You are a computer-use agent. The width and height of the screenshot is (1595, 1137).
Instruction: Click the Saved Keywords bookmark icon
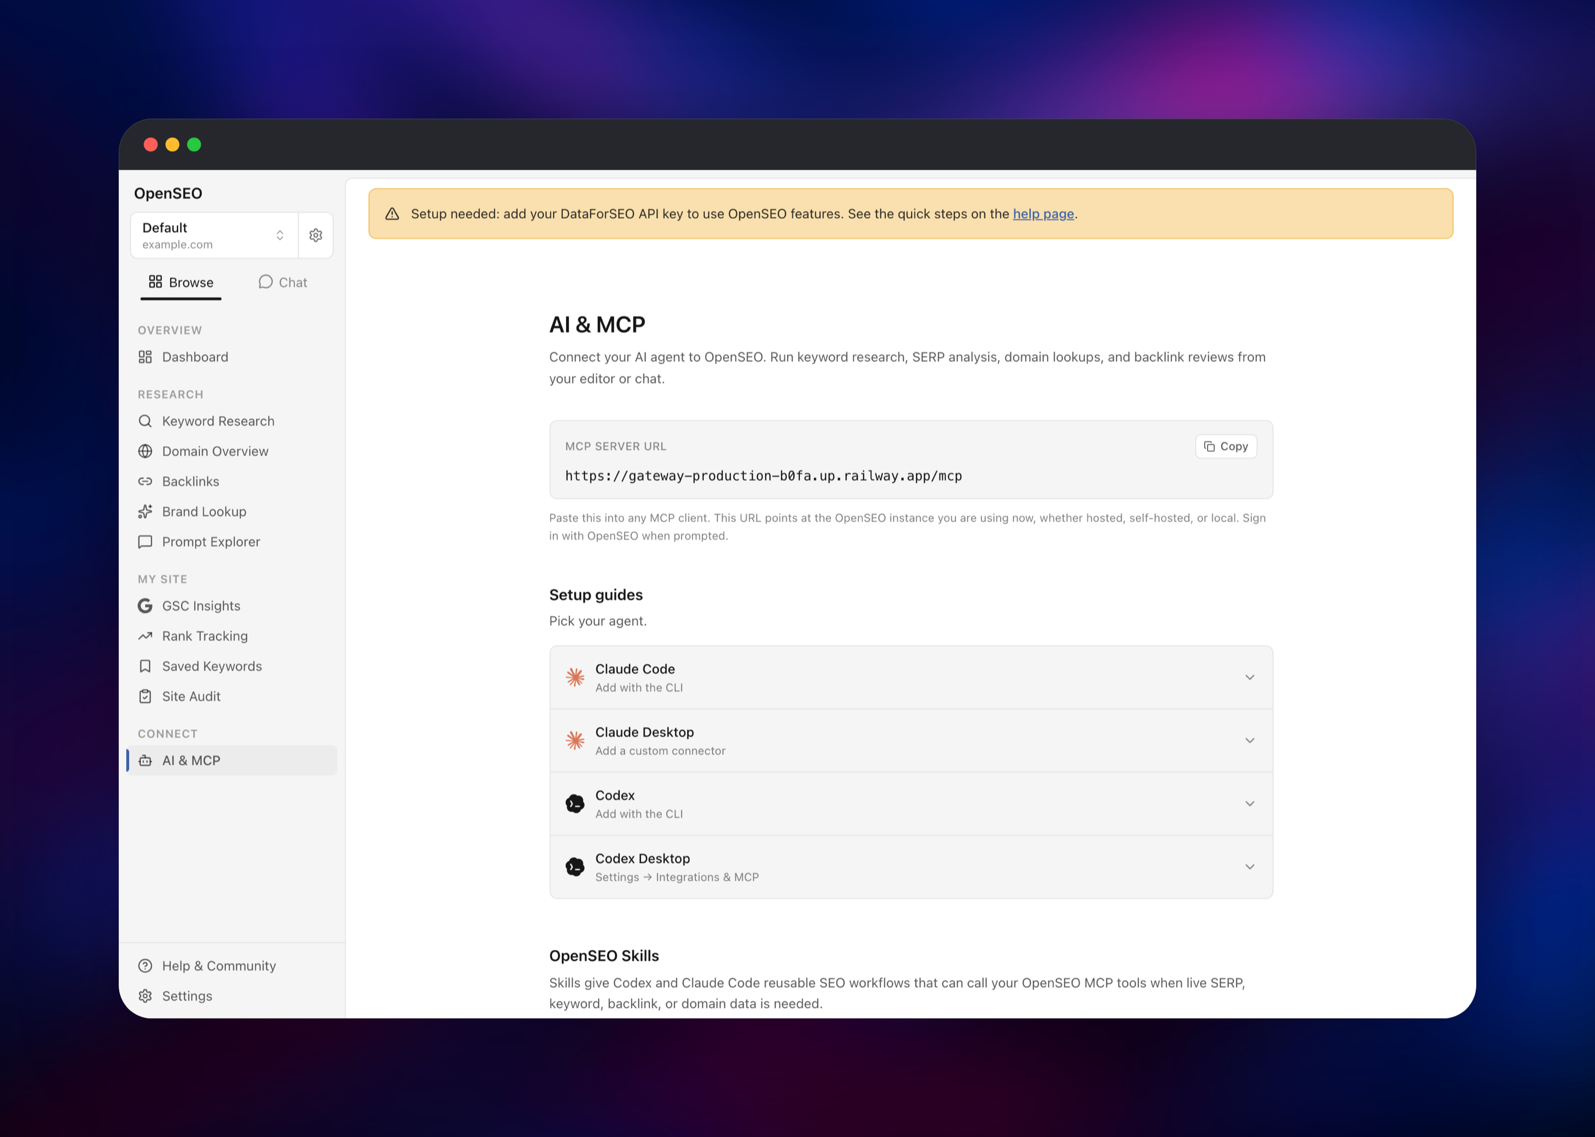click(145, 666)
